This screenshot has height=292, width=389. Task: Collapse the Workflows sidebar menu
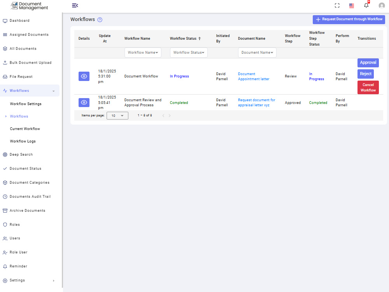(x=30, y=91)
